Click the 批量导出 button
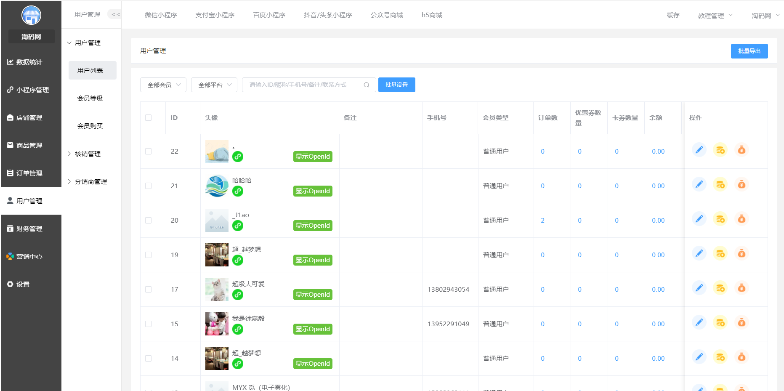The image size is (784, 391). click(749, 51)
